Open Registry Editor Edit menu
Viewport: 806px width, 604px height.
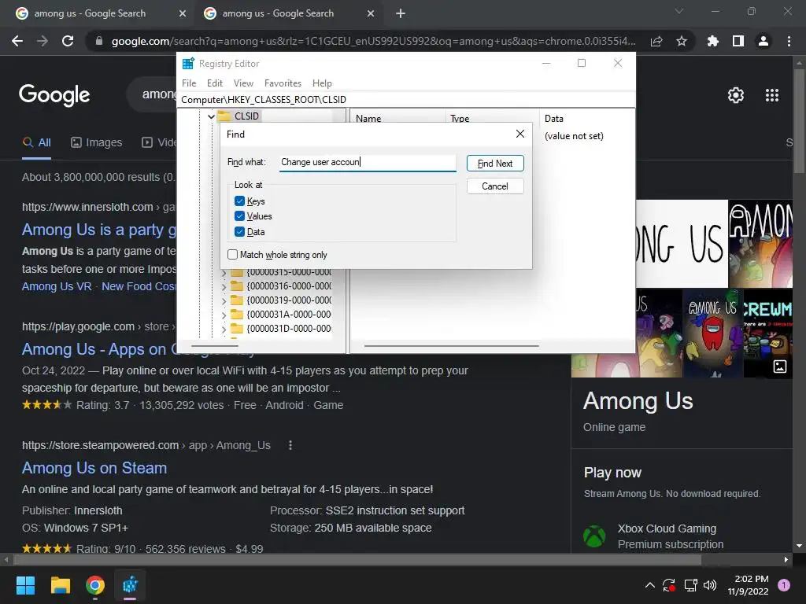(x=215, y=83)
